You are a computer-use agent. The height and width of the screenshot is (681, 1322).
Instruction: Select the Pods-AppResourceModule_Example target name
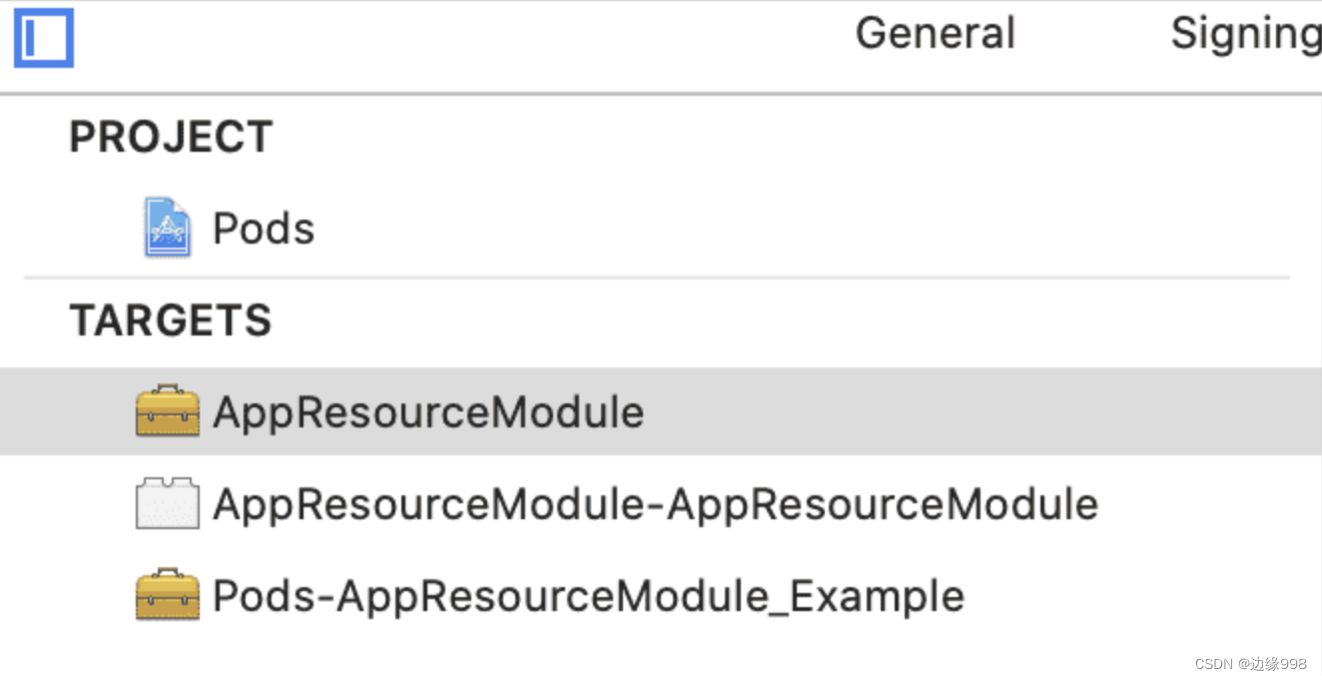pos(588,596)
